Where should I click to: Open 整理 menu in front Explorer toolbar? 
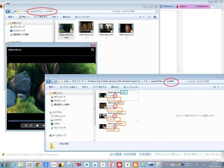coord(52,87)
